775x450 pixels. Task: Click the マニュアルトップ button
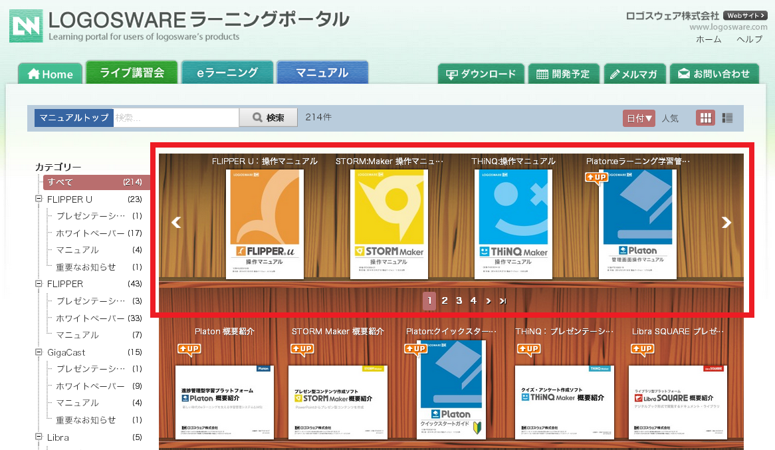click(x=74, y=118)
